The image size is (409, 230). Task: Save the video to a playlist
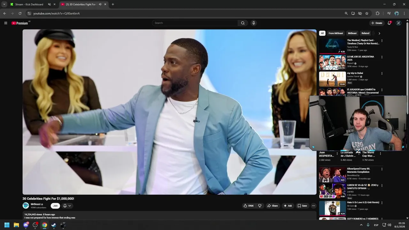pyautogui.click(x=302, y=206)
